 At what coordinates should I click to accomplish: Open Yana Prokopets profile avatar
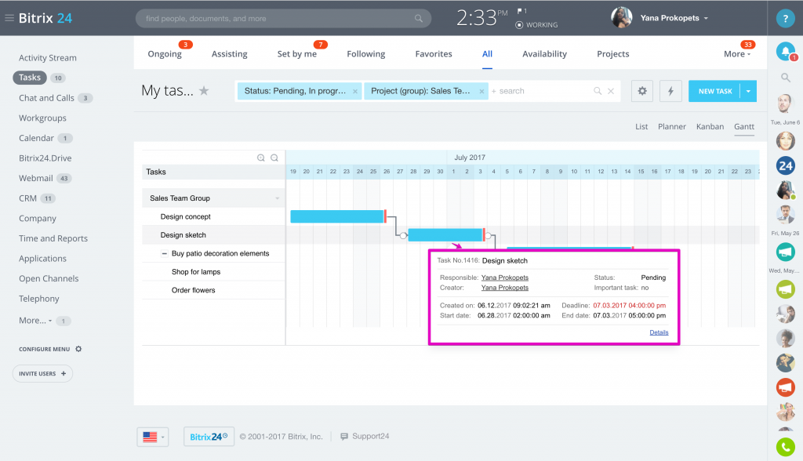click(621, 18)
